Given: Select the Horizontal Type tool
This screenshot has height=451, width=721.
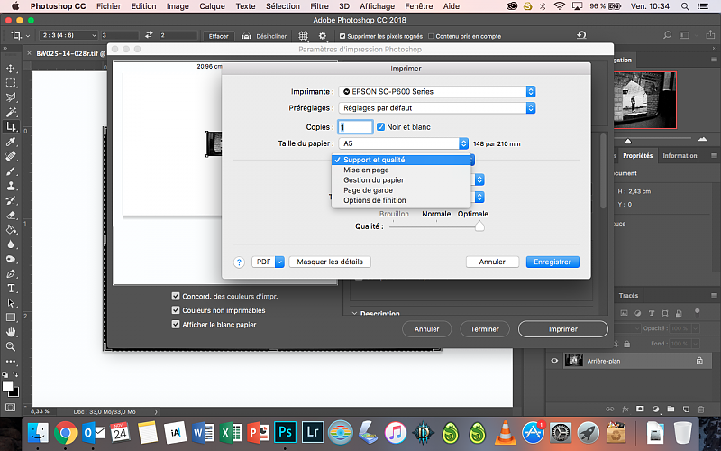Looking at the screenshot, I should [11, 288].
